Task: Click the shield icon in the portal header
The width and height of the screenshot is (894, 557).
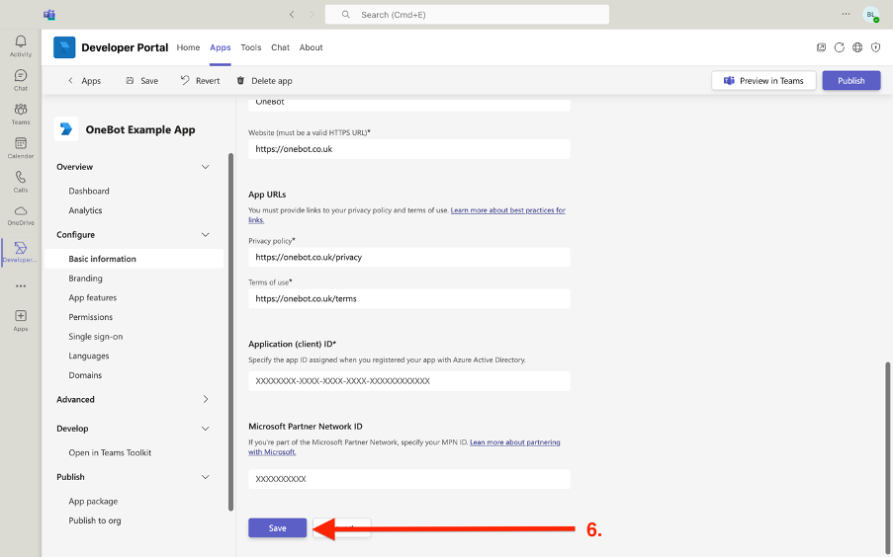Action: tap(876, 47)
